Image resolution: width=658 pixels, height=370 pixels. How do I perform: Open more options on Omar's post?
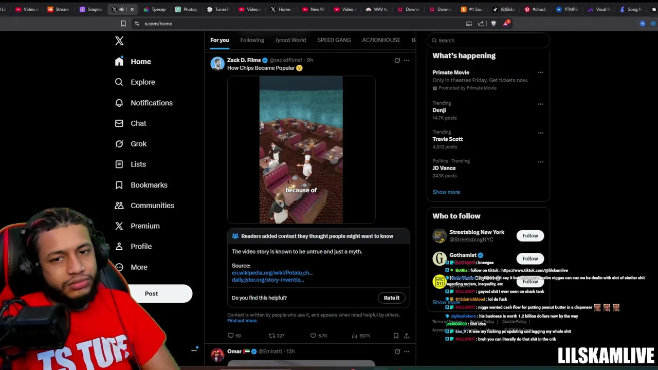point(407,351)
